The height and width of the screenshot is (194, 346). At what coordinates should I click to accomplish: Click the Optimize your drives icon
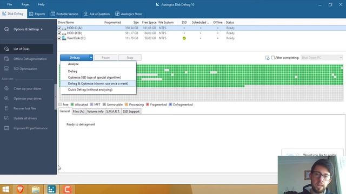[x=6, y=98]
